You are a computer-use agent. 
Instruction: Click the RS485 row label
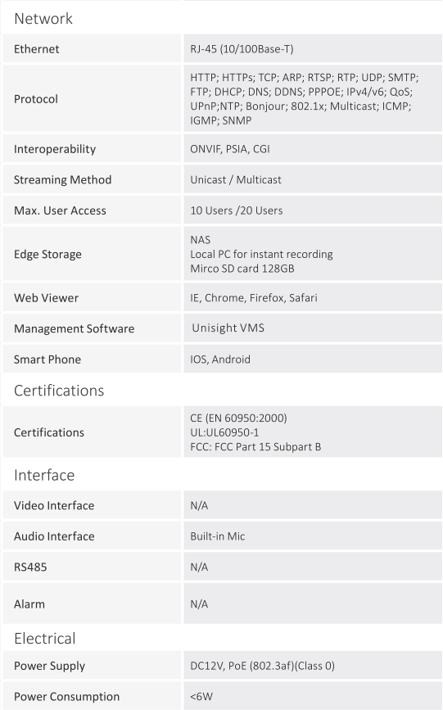[30, 567]
